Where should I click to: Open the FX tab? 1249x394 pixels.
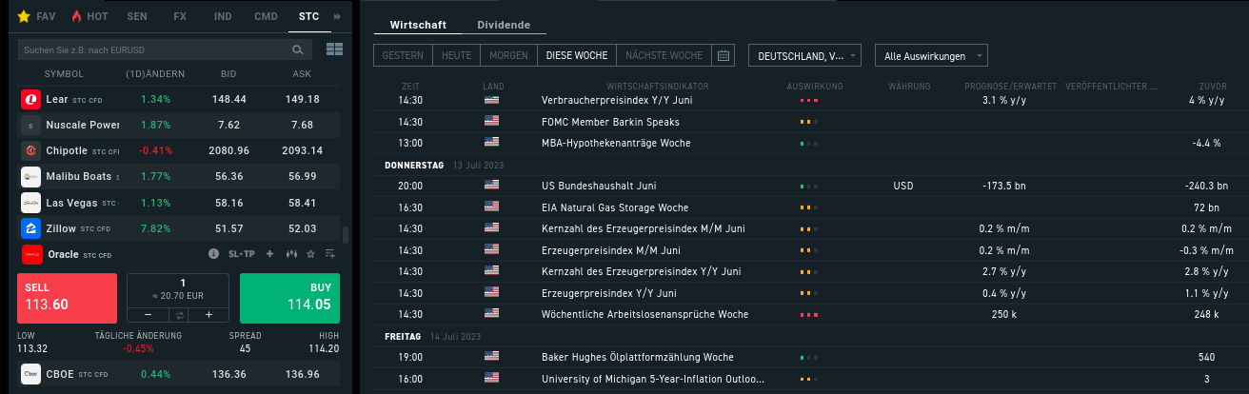point(180,17)
